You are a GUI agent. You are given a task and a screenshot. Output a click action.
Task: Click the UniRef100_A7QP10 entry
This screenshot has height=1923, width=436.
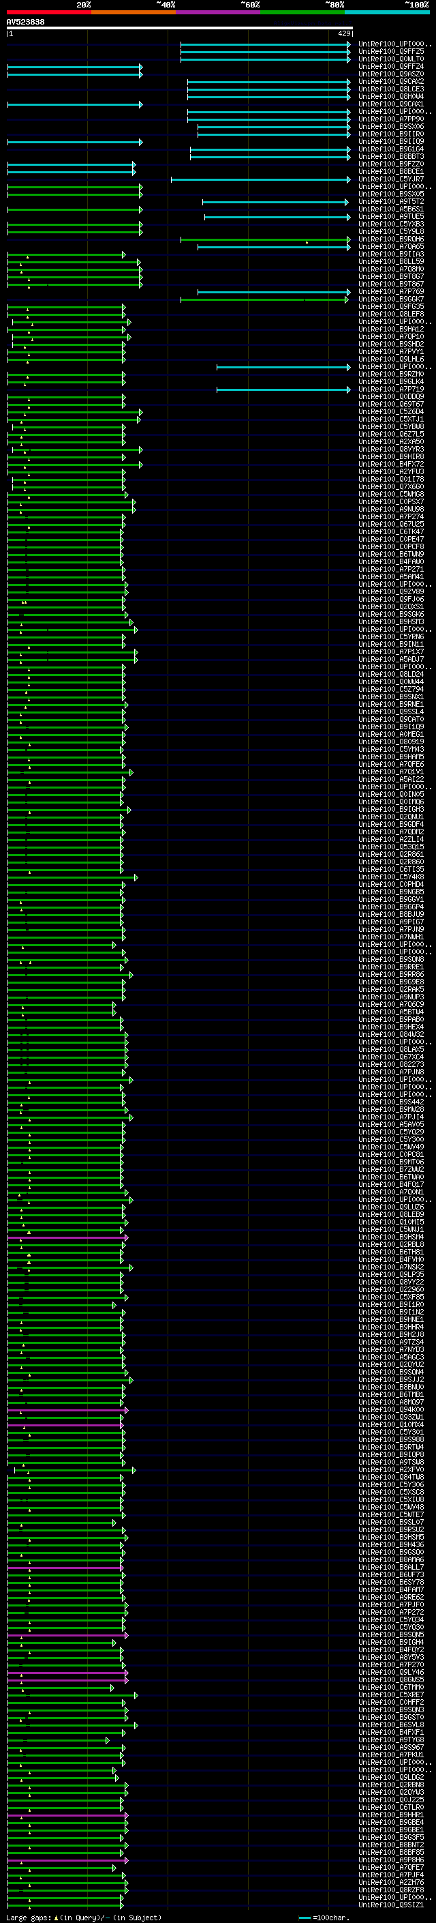(391, 337)
